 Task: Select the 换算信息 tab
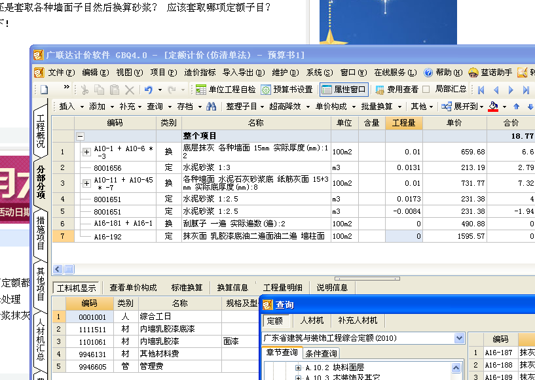(232, 288)
